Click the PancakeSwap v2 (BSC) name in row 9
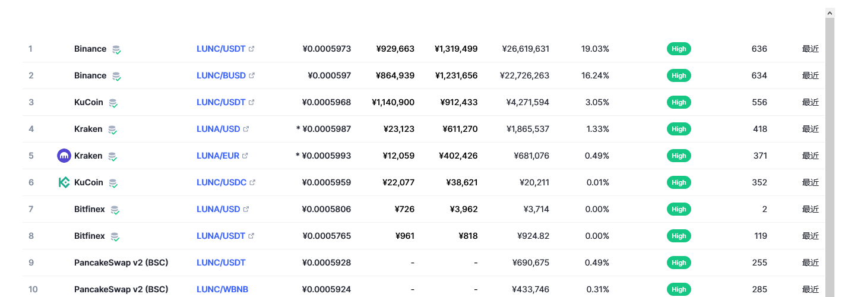Screen dimensions: 861x297 [x=121, y=263]
